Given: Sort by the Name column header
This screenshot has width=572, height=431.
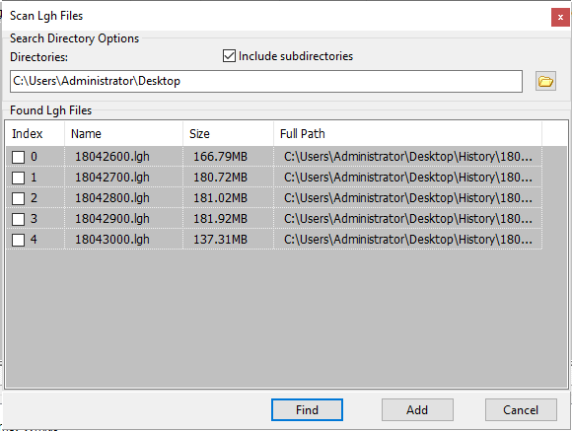Looking at the screenshot, I should tap(123, 134).
